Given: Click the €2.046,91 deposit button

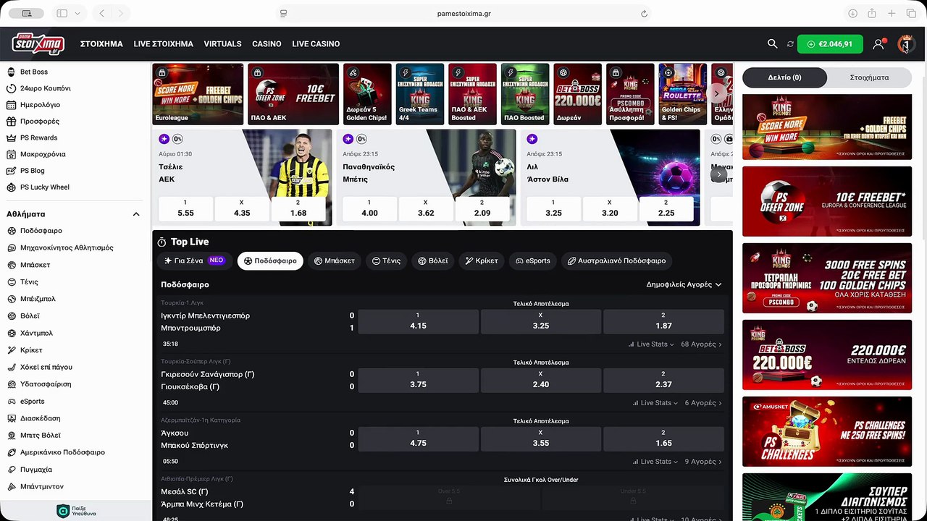Looking at the screenshot, I should click(830, 44).
